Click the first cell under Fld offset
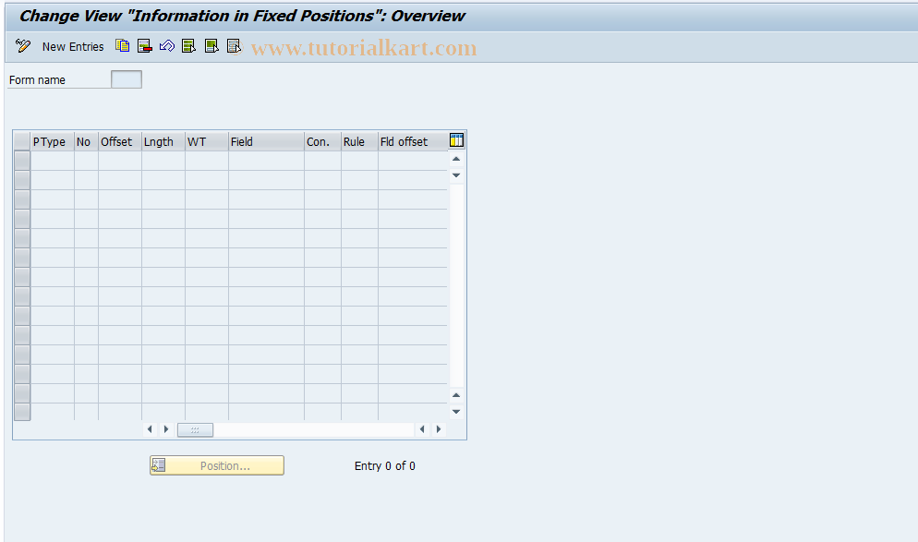Viewport: 918px width, 542px height. (412, 161)
